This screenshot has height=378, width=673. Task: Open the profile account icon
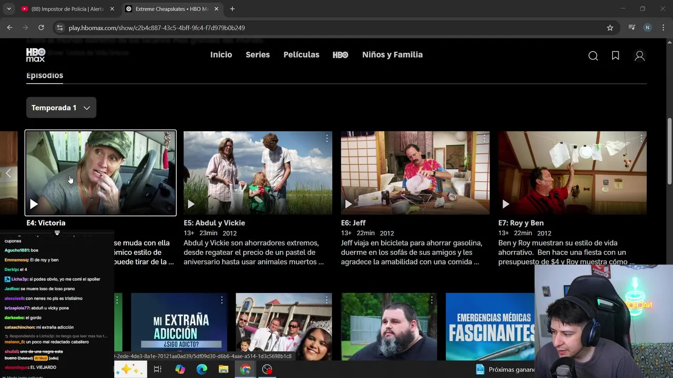(639, 56)
